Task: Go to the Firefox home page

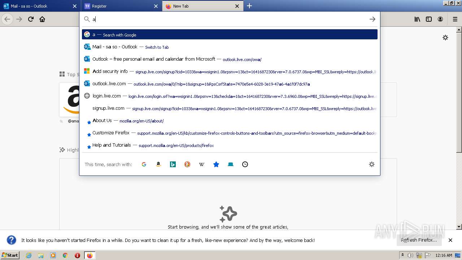Action: [42, 19]
